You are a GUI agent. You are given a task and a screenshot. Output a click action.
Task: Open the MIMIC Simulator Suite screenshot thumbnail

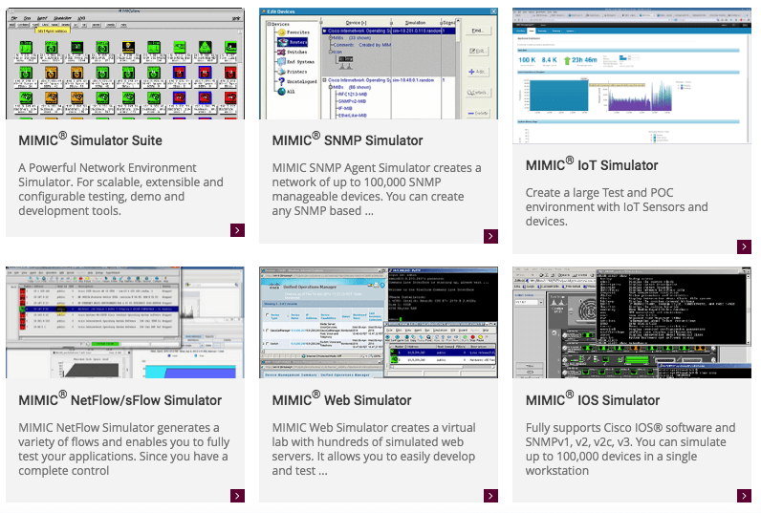(125, 63)
